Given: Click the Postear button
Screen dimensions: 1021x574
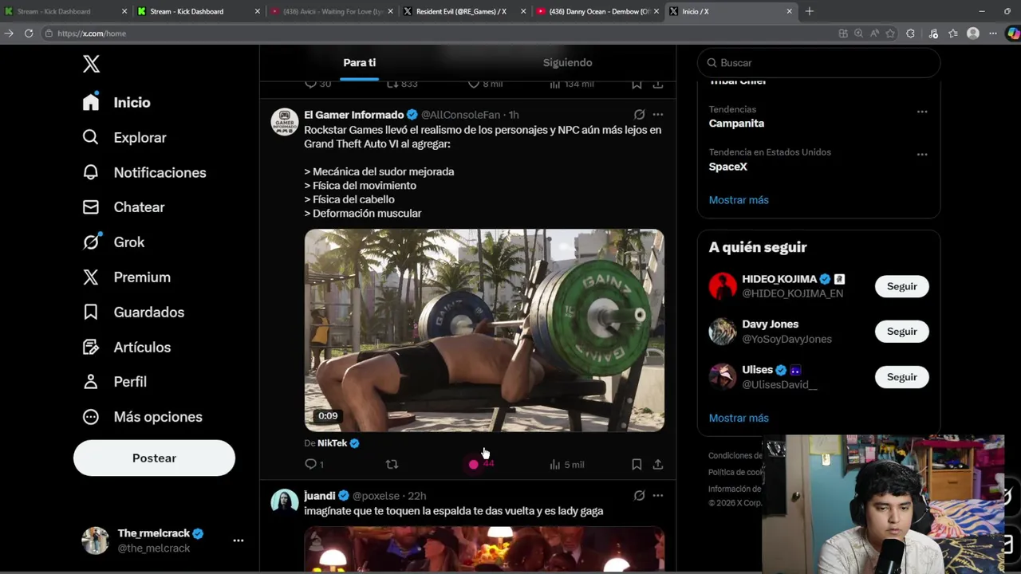Looking at the screenshot, I should coord(154,458).
